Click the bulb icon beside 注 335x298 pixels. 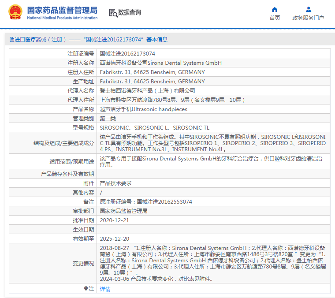point(86,289)
